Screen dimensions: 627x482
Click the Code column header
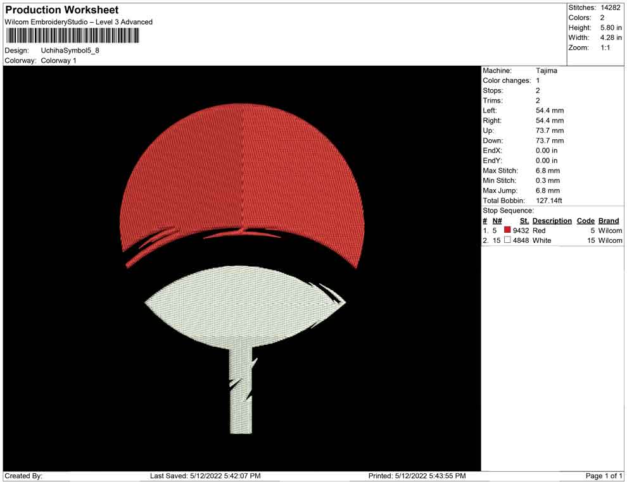(x=585, y=221)
